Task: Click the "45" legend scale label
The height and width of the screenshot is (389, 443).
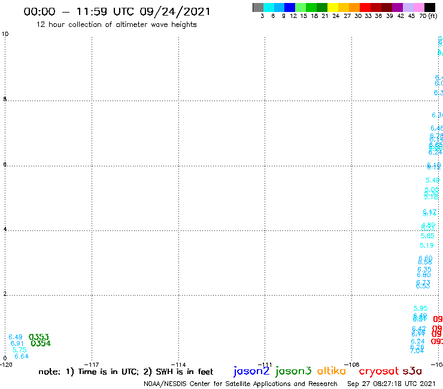Action: [x=411, y=16]
